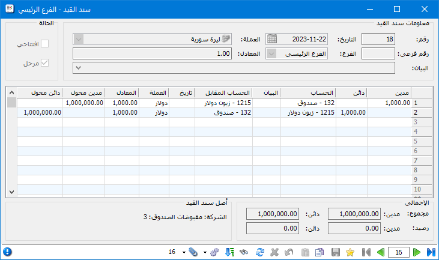Select row 3 header in the grid
The image size is (439, 260).
(422, 122)
